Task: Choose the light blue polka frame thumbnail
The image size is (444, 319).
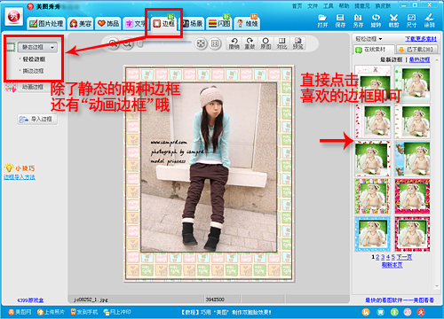Action: click(372, 234)
